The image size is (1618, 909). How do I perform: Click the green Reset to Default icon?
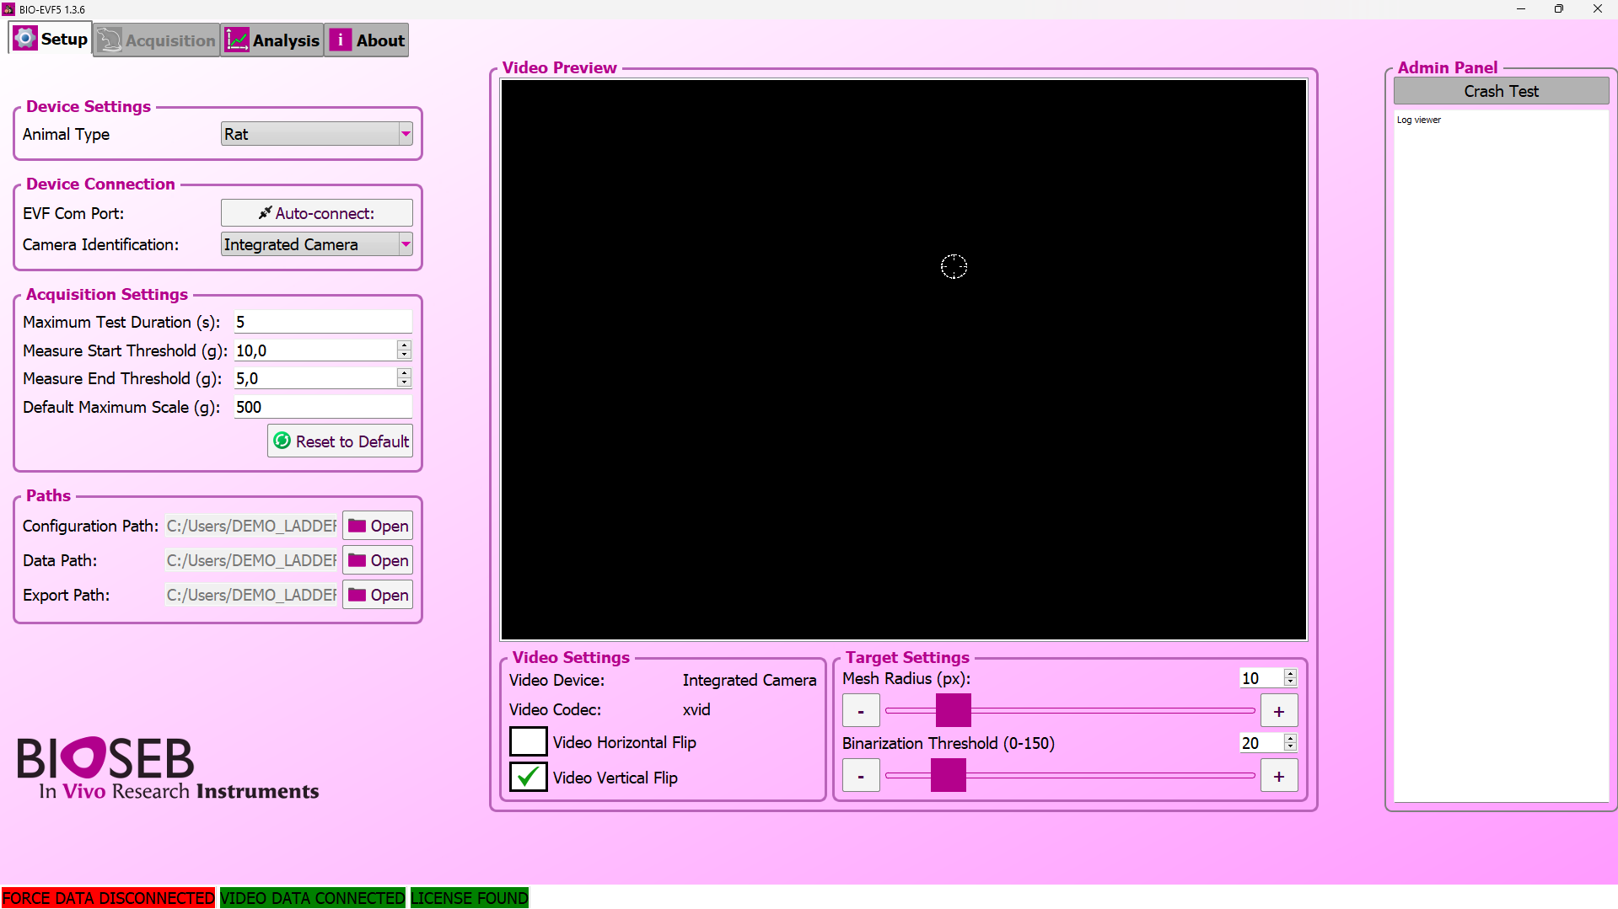tap(282, 441)
